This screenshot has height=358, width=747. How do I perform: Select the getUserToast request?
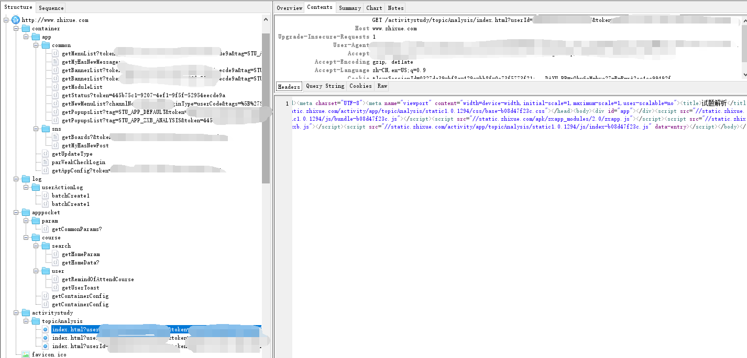(80, 287)
